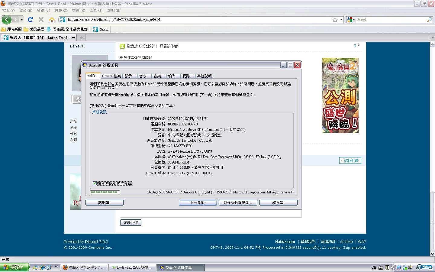Click the network connection tray icon
This screenshot has width=435, height=272.
click(x=399, y=267)
